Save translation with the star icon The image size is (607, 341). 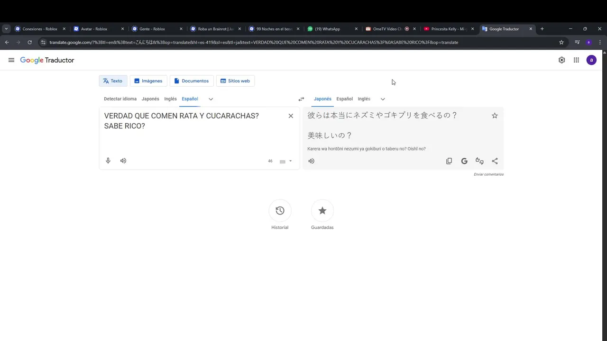495,116
